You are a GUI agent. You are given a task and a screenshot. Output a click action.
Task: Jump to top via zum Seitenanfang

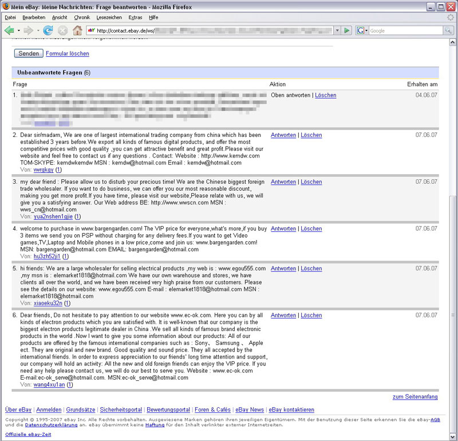pyautogui.click(x=415, y=396)
